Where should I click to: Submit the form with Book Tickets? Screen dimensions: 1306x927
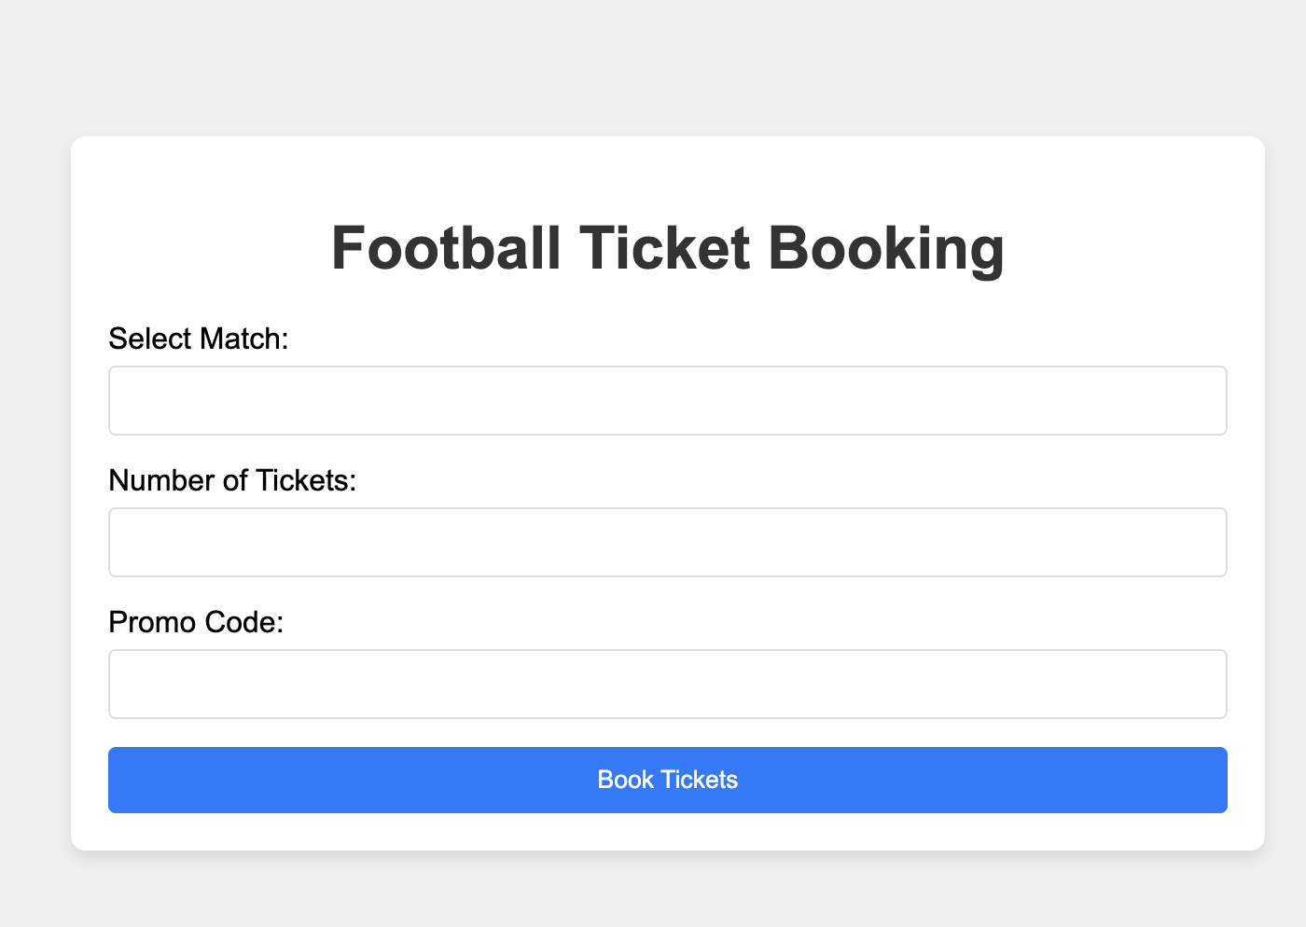point(667,780)
